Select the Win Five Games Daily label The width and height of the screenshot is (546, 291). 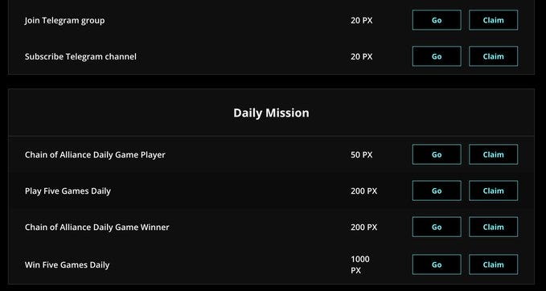(67, 265)
